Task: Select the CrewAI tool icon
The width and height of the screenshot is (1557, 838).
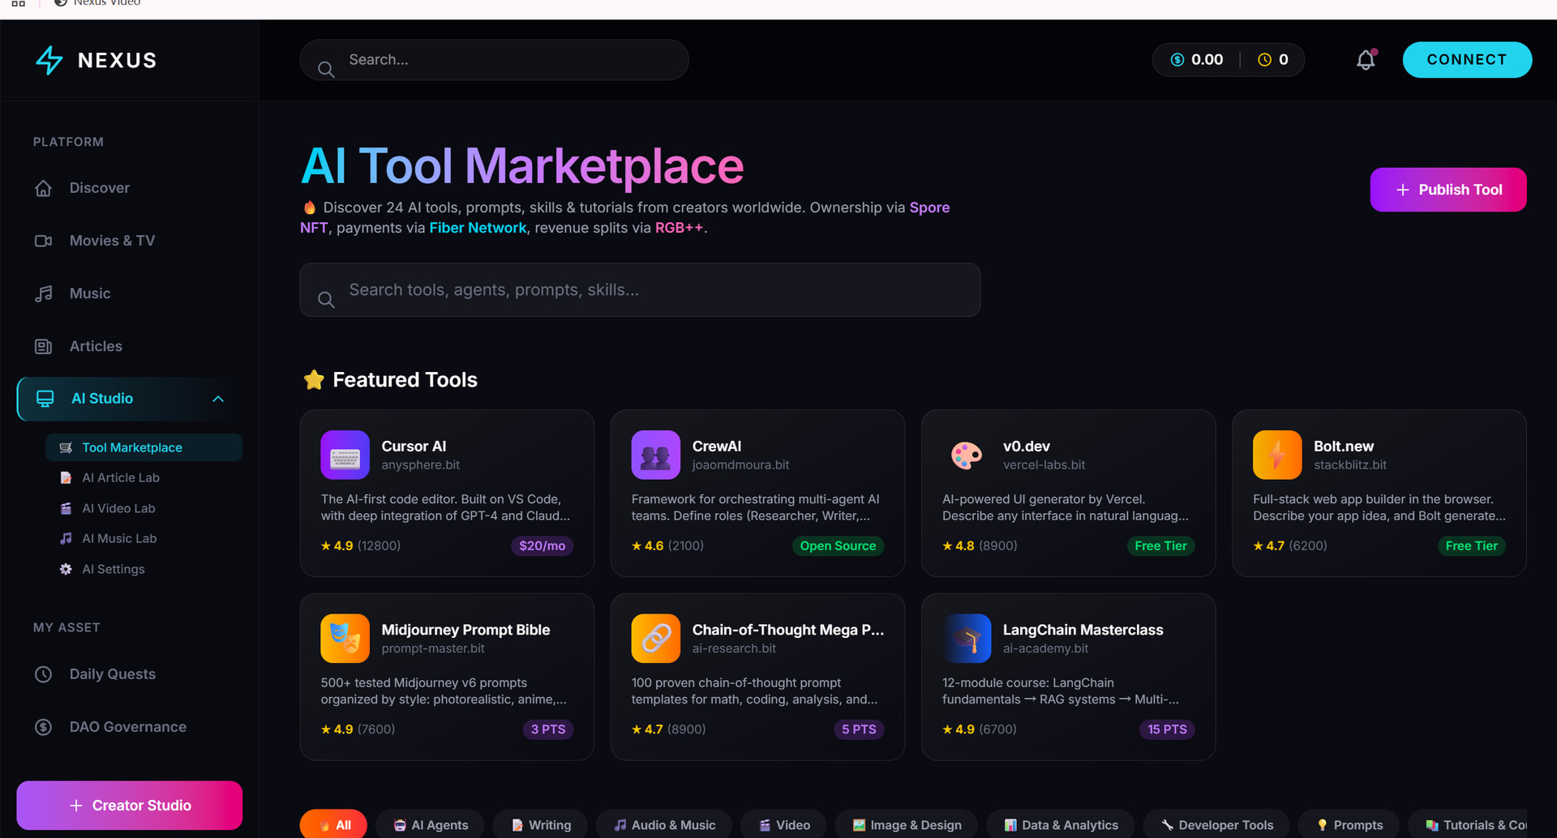Action: [x=655, y=455]
